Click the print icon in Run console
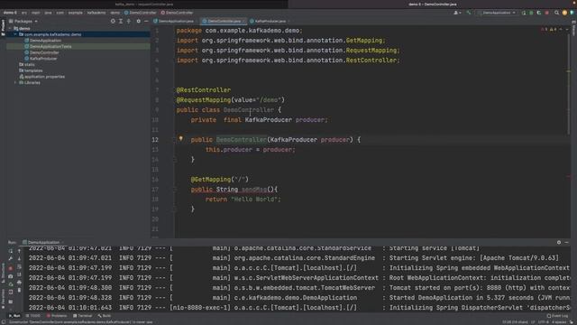Screen dimensions: 577x325 (x=20, y=283)
